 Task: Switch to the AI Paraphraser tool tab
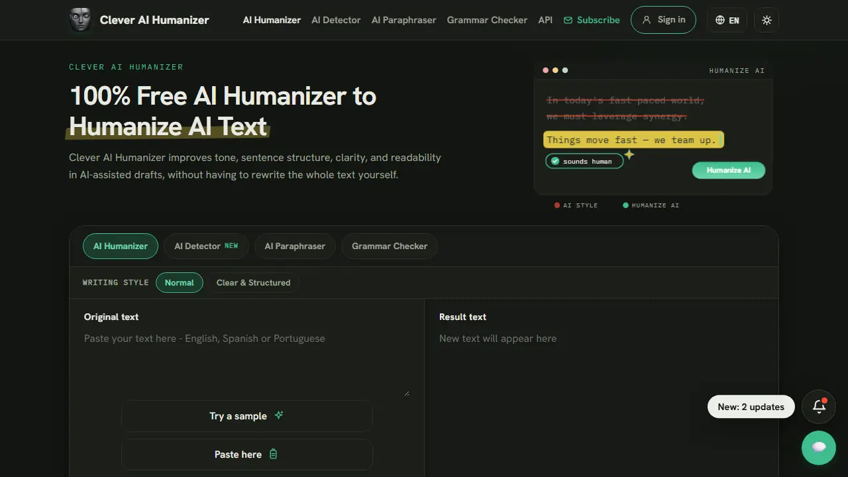(295, 246)
